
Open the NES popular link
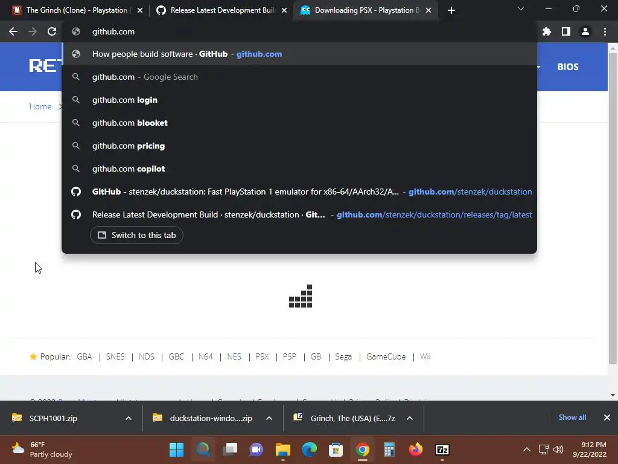[234, 356]
